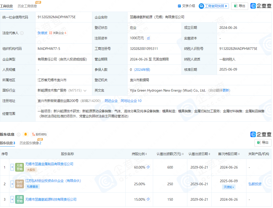
Task: Open 同地址企业 10 link
Action: click(x=131, y=101)
